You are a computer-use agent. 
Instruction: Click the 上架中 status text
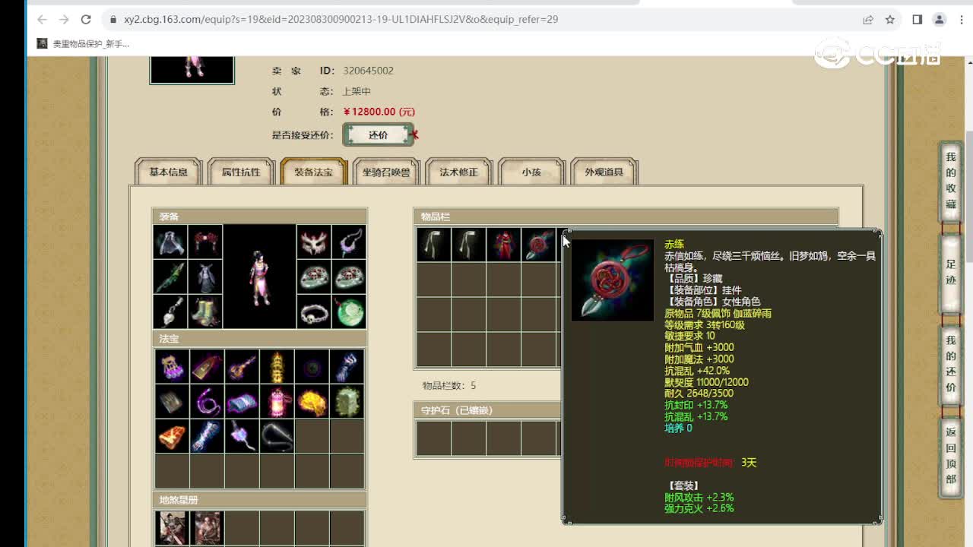coord(357,91)
